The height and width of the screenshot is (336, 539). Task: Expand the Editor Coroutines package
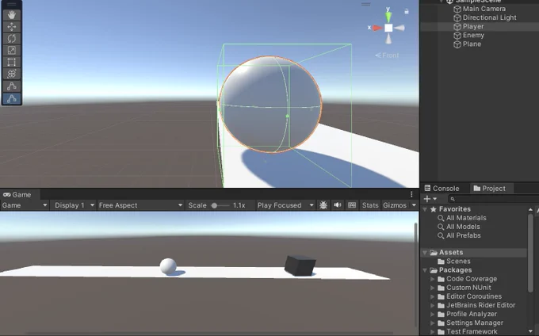433,296
